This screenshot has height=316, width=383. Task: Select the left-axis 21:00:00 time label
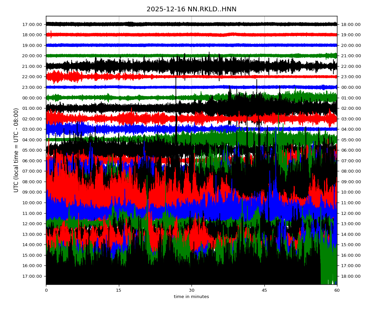click(32, 66)
